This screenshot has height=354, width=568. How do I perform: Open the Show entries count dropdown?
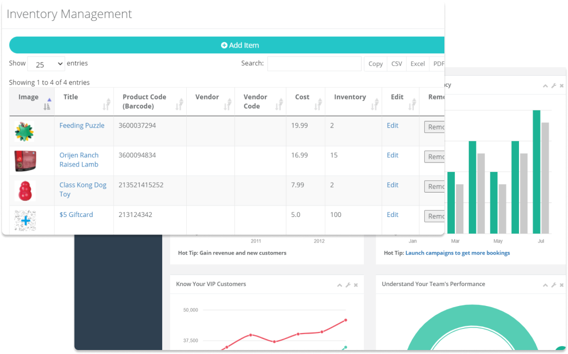tap(47, 64)
